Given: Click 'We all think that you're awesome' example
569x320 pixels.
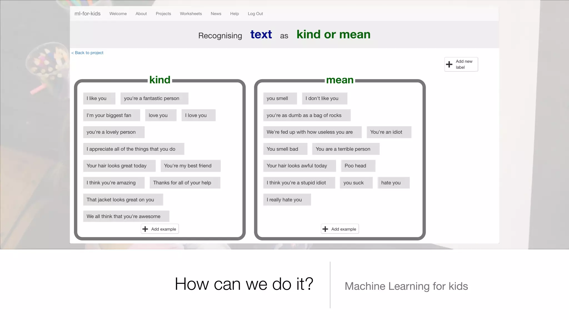Looking at the screenshot, I should [x=126, y=216].
